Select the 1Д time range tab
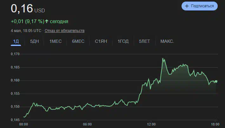This screenshot has width=225, height=128. (x=16, y=42)
